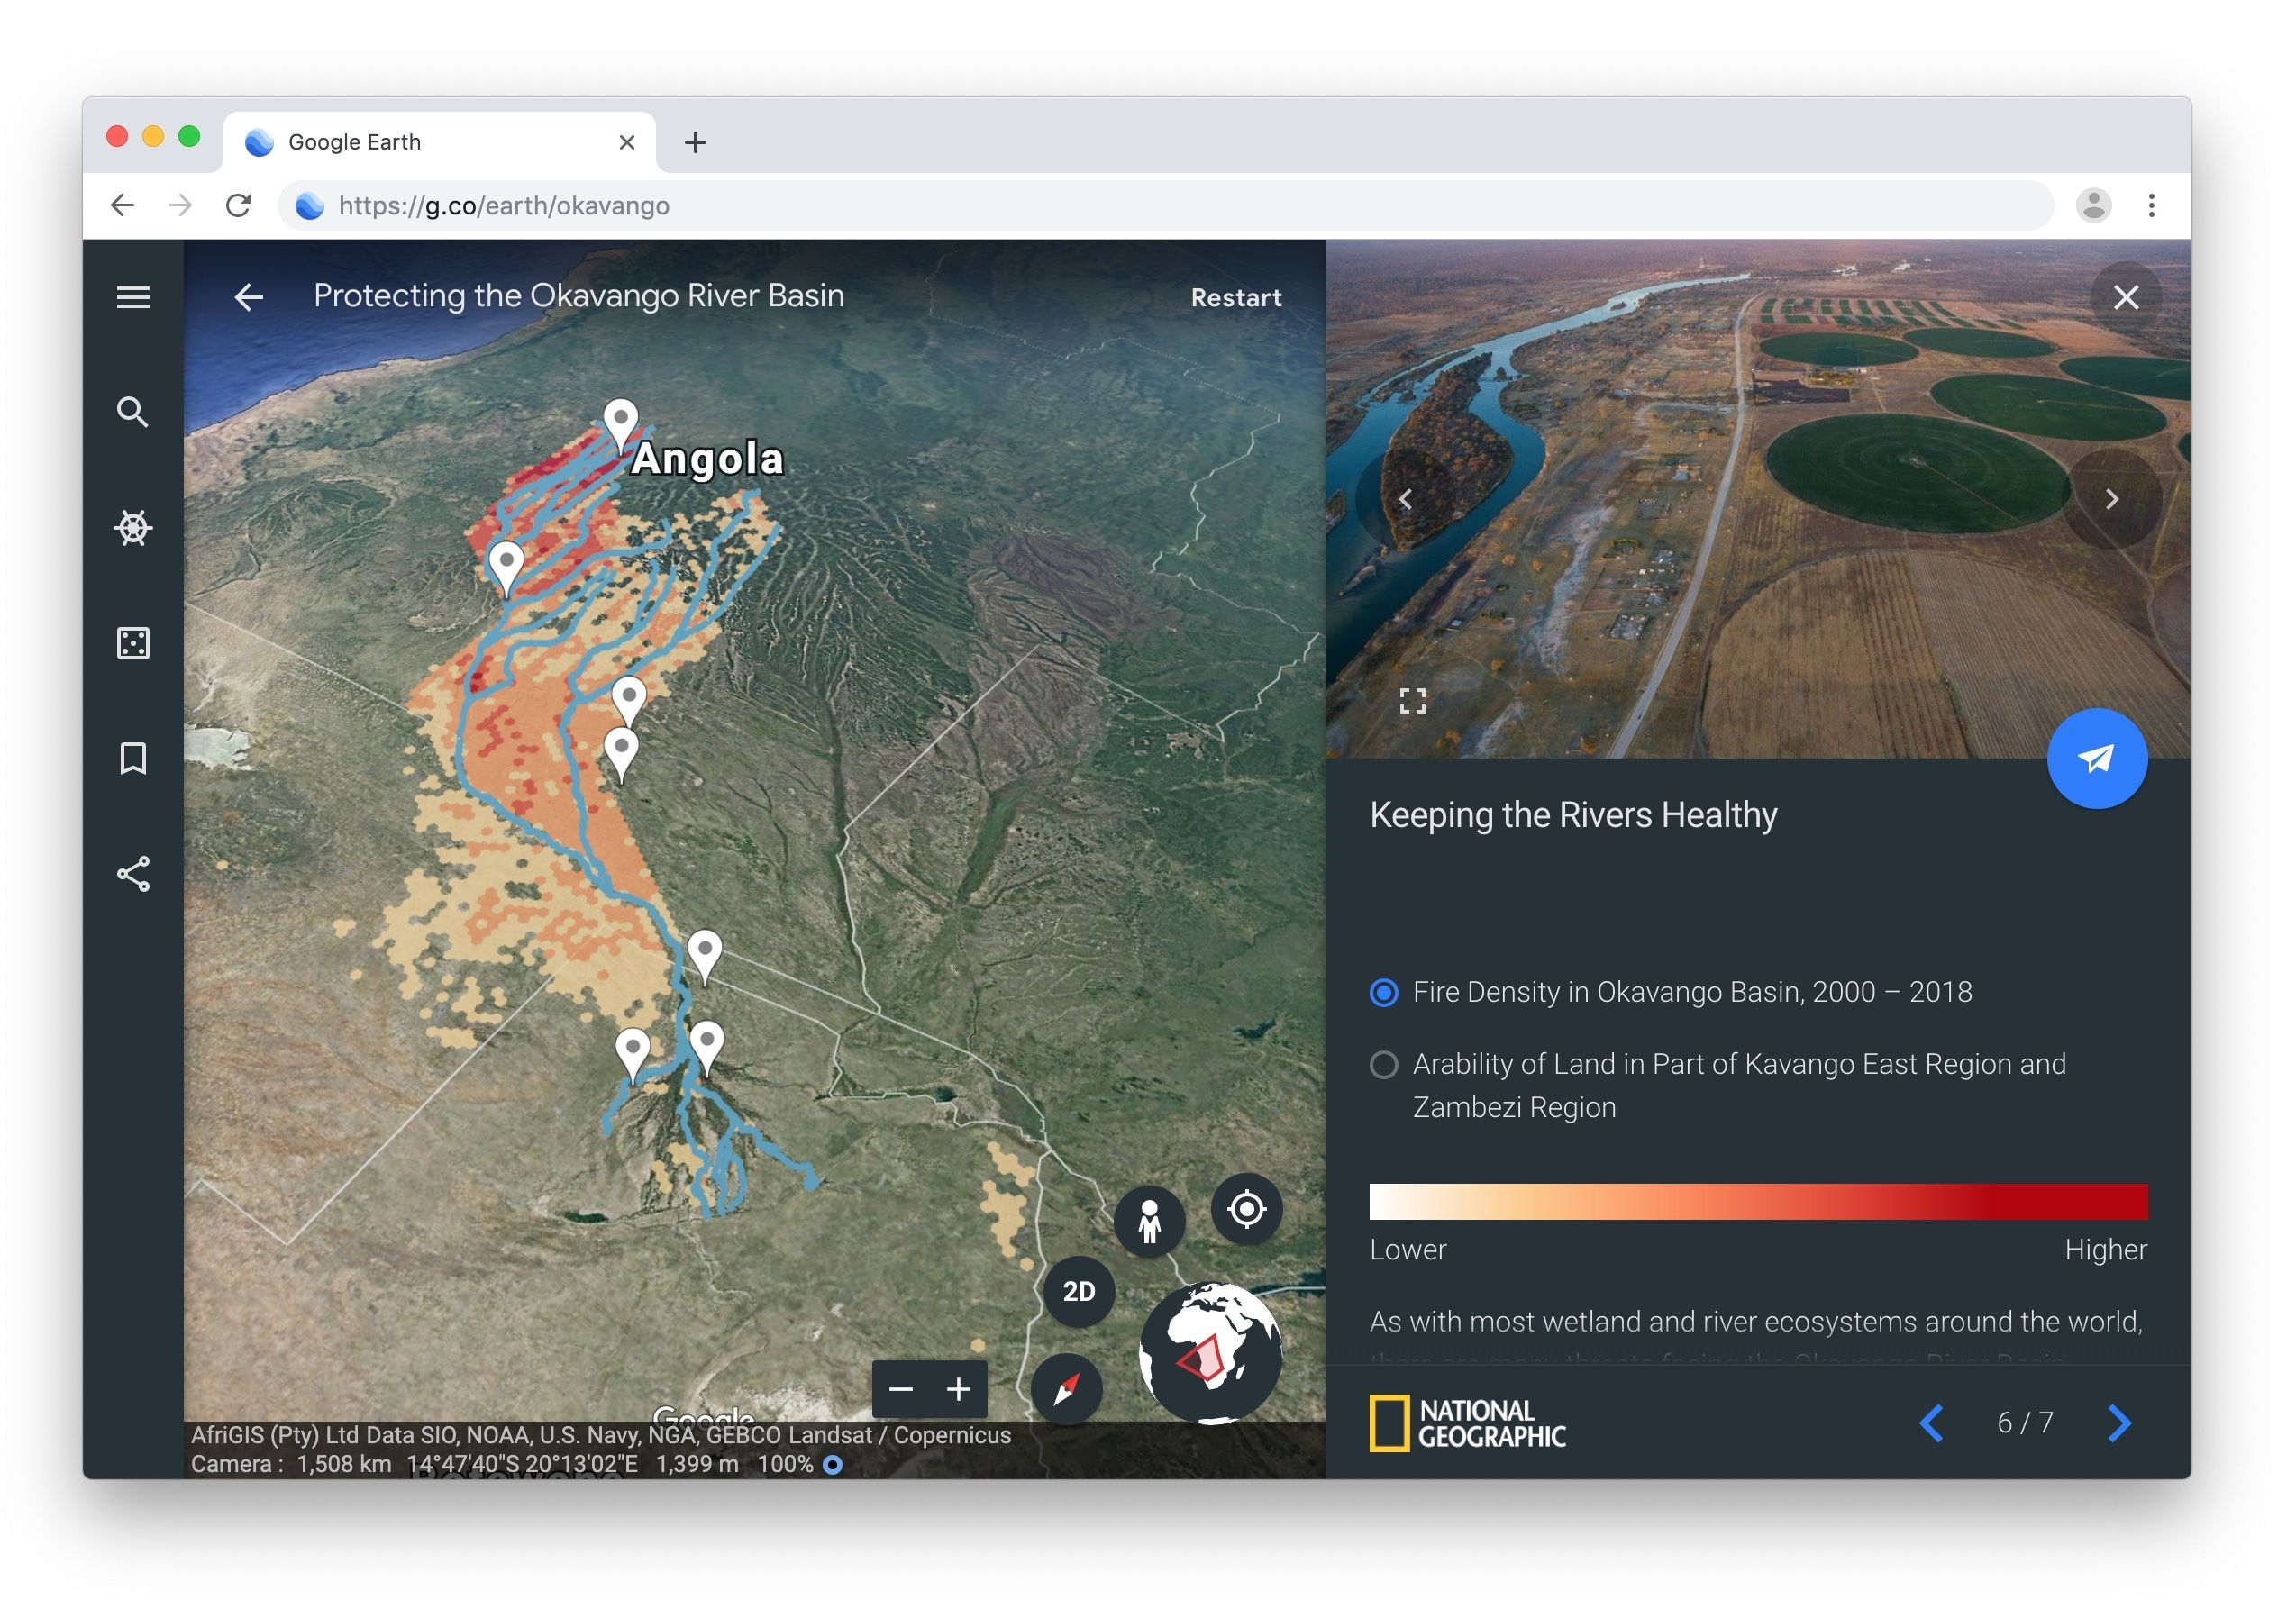Go to next story page arrow
This screenshot has height=1618, width=2296.
click(2119, 1423)
